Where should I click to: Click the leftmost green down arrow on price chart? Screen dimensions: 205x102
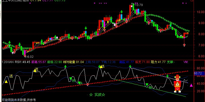click(x=10, y=42)
